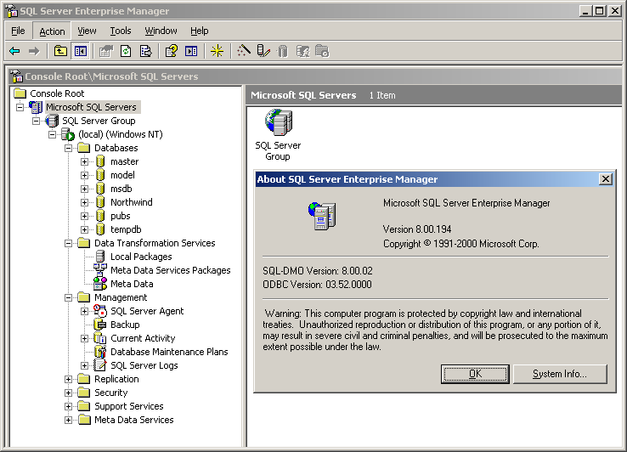Click the Backup icon under Management
This screenshot has height=452, width=627.
pyautogui.click(x=100, y=325)
